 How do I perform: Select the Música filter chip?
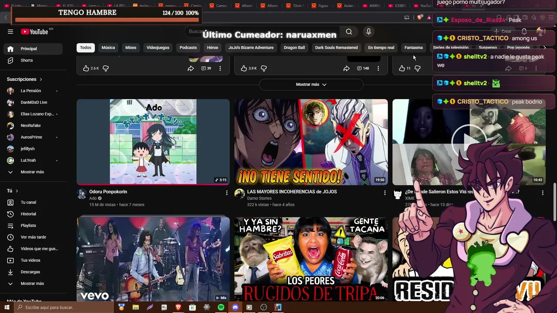108,47
